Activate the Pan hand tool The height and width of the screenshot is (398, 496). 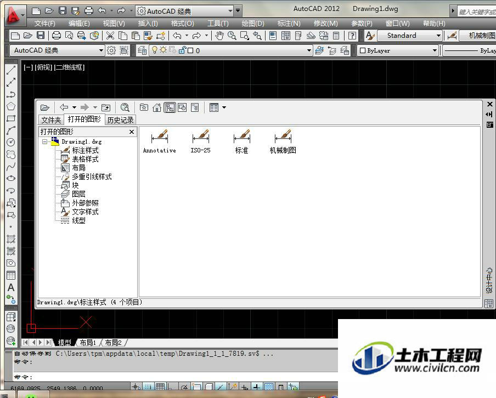point(219,36)
